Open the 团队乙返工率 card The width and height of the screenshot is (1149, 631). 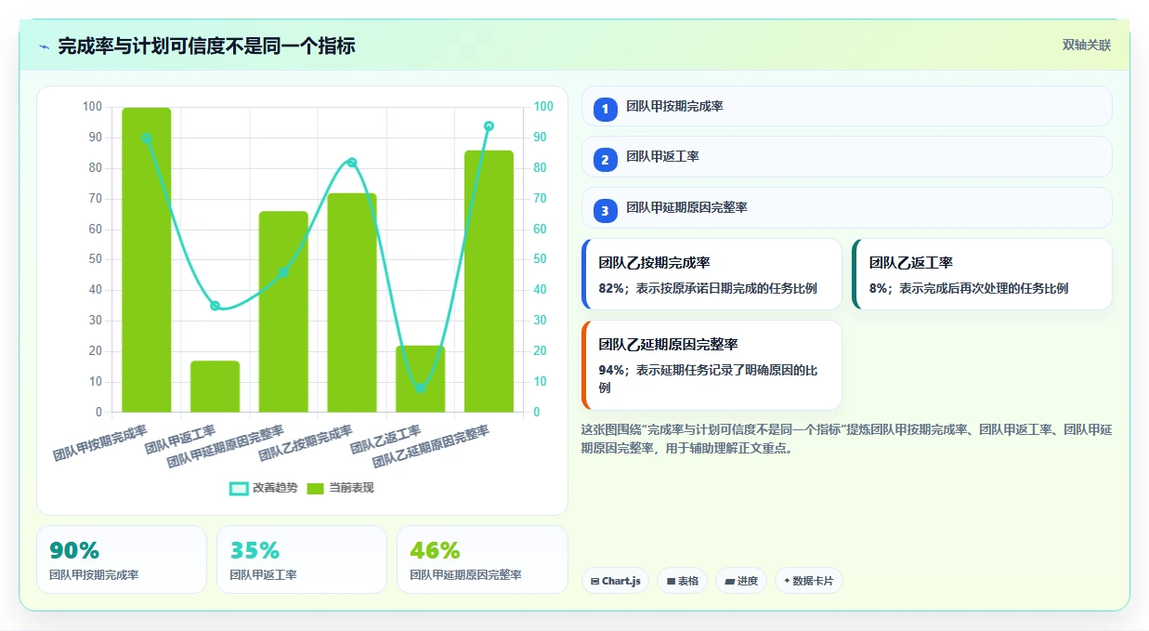pyautogui.click(x=982, y=274)
